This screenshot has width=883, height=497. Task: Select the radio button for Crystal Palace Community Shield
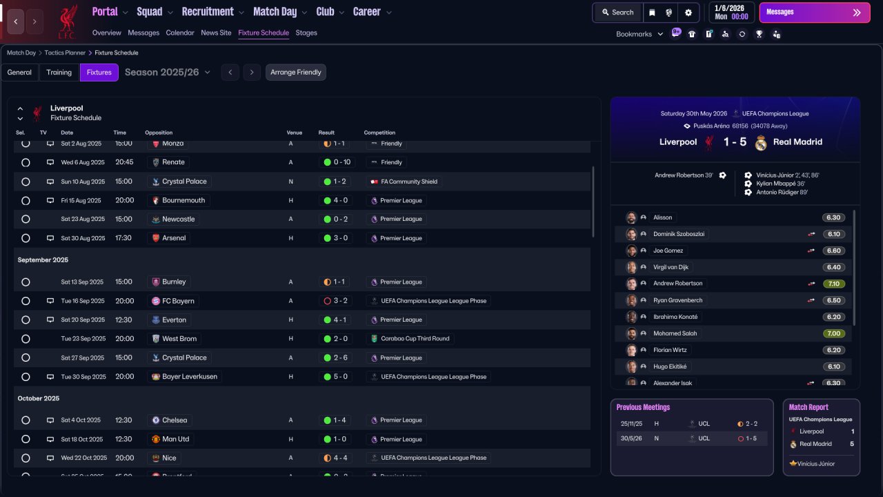26,182
